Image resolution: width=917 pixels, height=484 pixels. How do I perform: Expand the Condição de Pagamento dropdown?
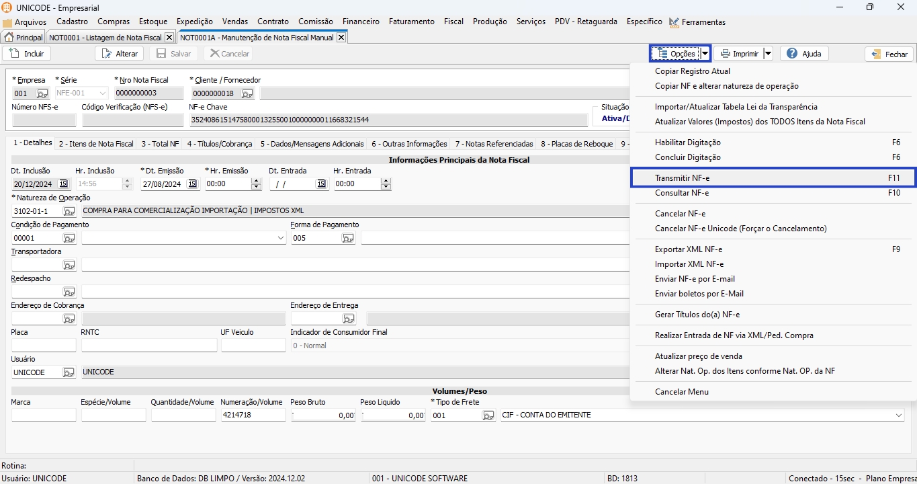click(x=280, y=238)
